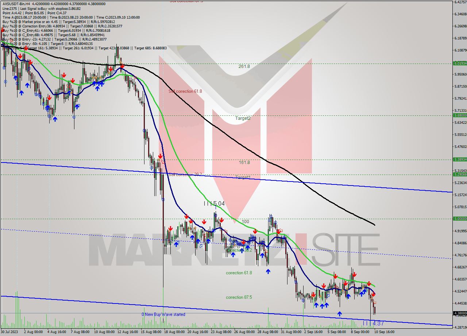
Task: Click the '31 Aug 00:00' time label
Action: click(x=292, y=332)
